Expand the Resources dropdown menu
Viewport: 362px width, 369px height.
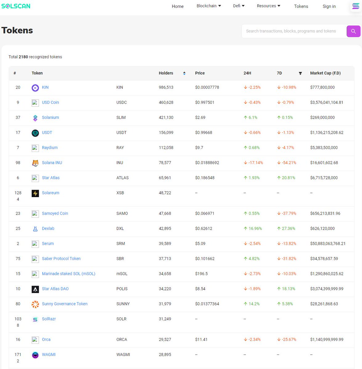pos(269,6)
